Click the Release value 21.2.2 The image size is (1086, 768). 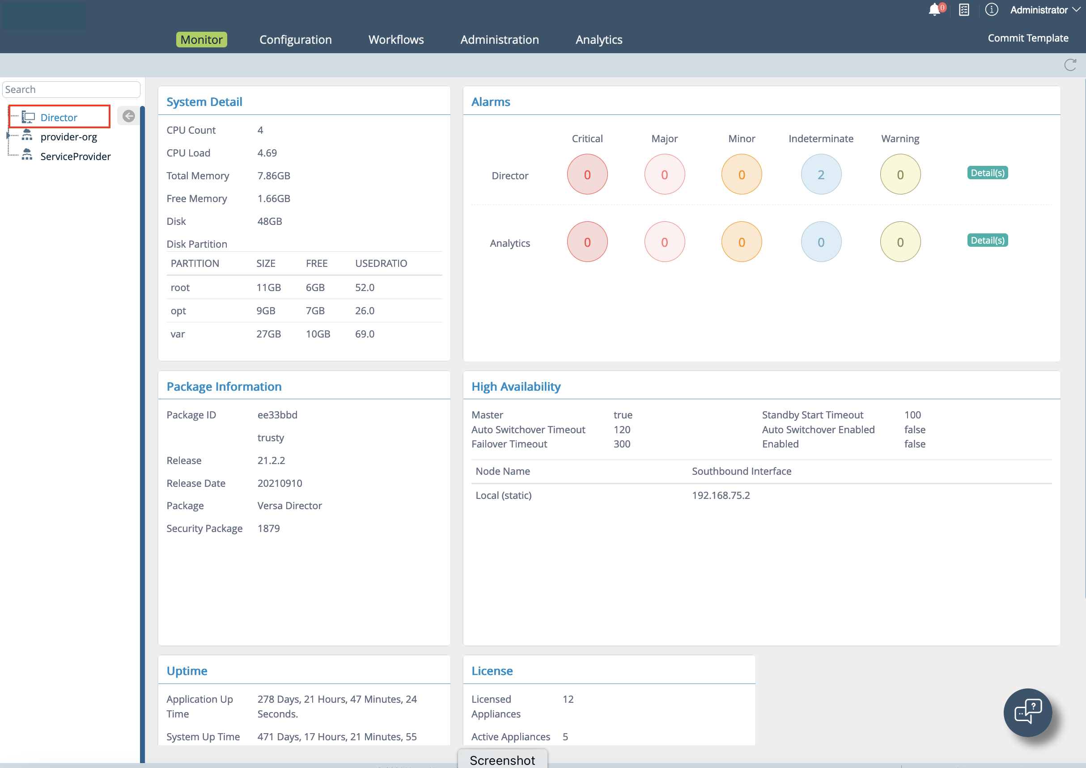(x=271, y=460)
